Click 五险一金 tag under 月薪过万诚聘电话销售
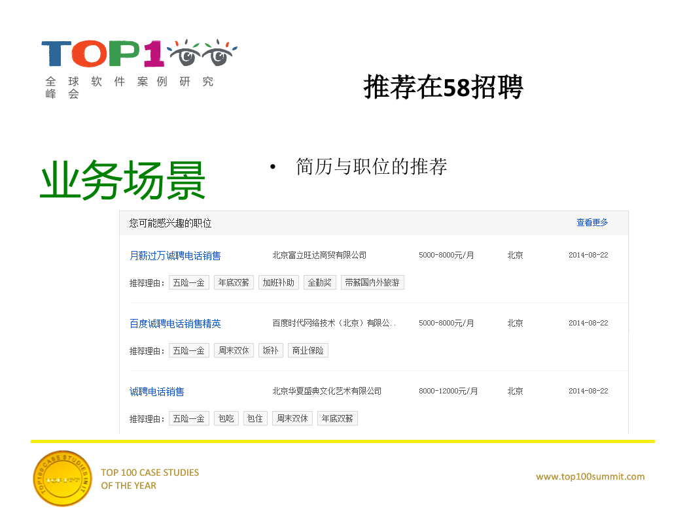The height and width of the screenshot is (515, 687). (x=189, y=282)
